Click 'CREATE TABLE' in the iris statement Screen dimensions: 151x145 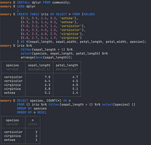tap(28, 14)
